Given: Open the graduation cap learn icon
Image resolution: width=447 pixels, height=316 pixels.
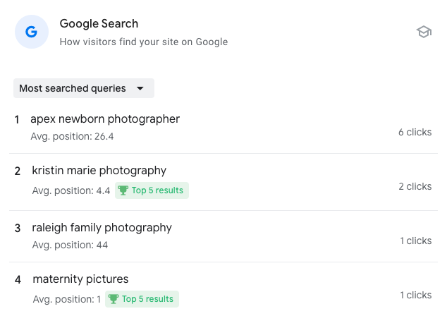Looking at the screenshot, I should pyautogui.click(x=423, y=32).
